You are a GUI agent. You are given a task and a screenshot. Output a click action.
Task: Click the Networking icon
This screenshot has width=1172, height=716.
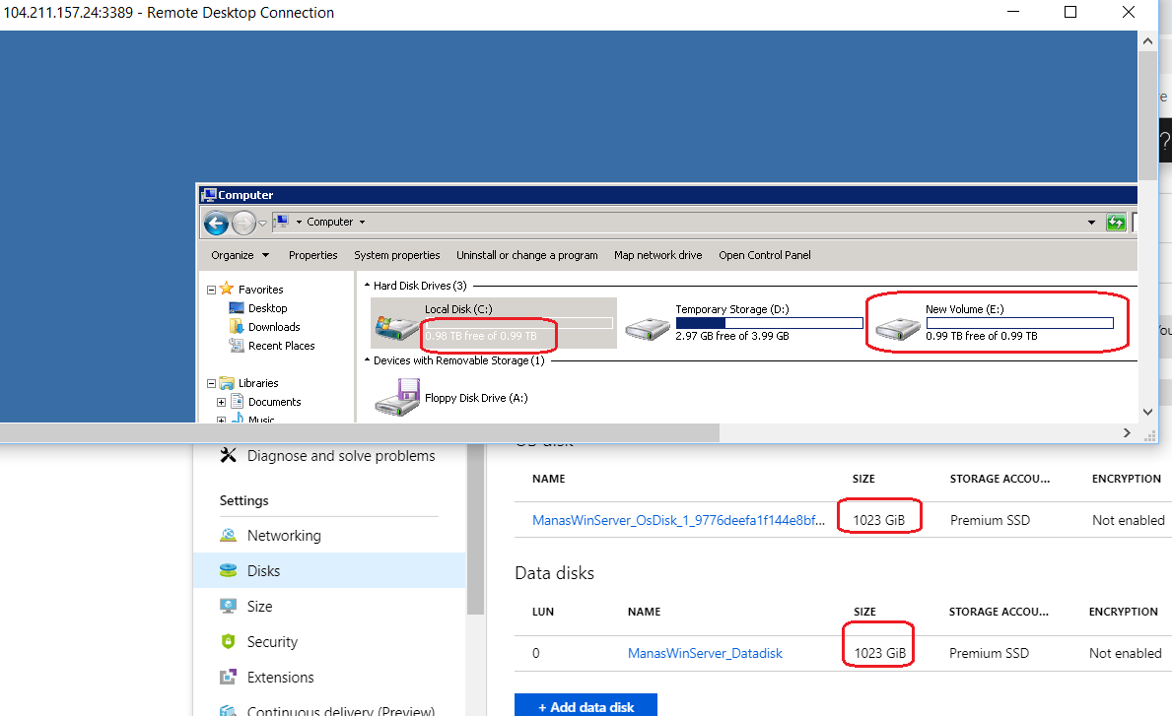coord(228,536)
